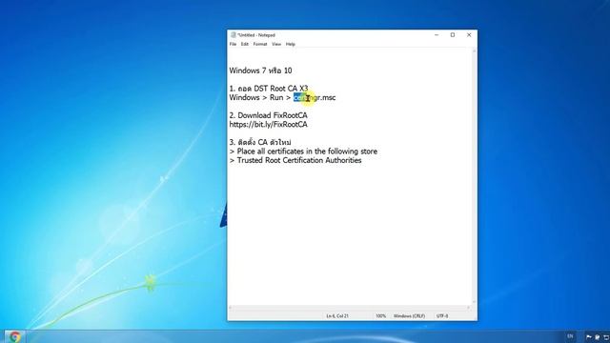Open the Help menu in Notepad

tap(290, 45)
